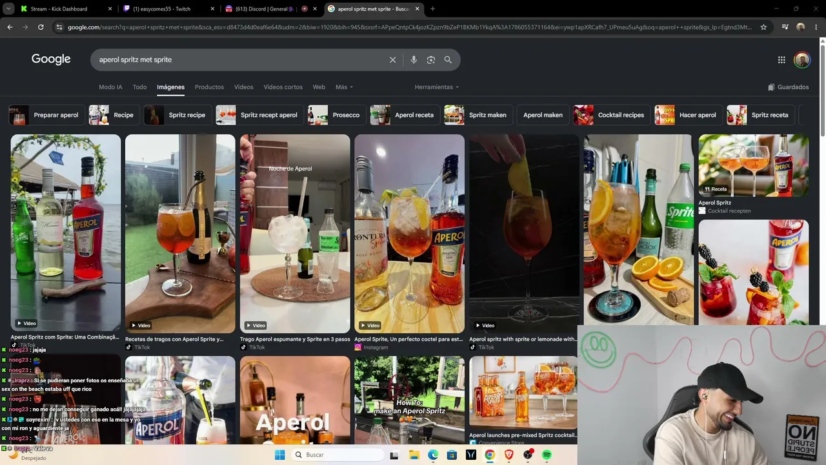Open the 'Noche de Aperol' video thumbnail
This screenshot has height=465, width=826.
pos(295,233)
